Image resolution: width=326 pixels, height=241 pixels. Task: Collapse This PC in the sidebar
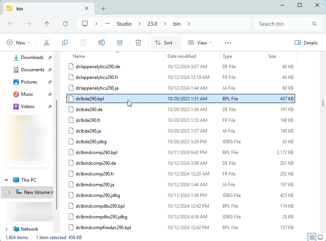[6, 180]
